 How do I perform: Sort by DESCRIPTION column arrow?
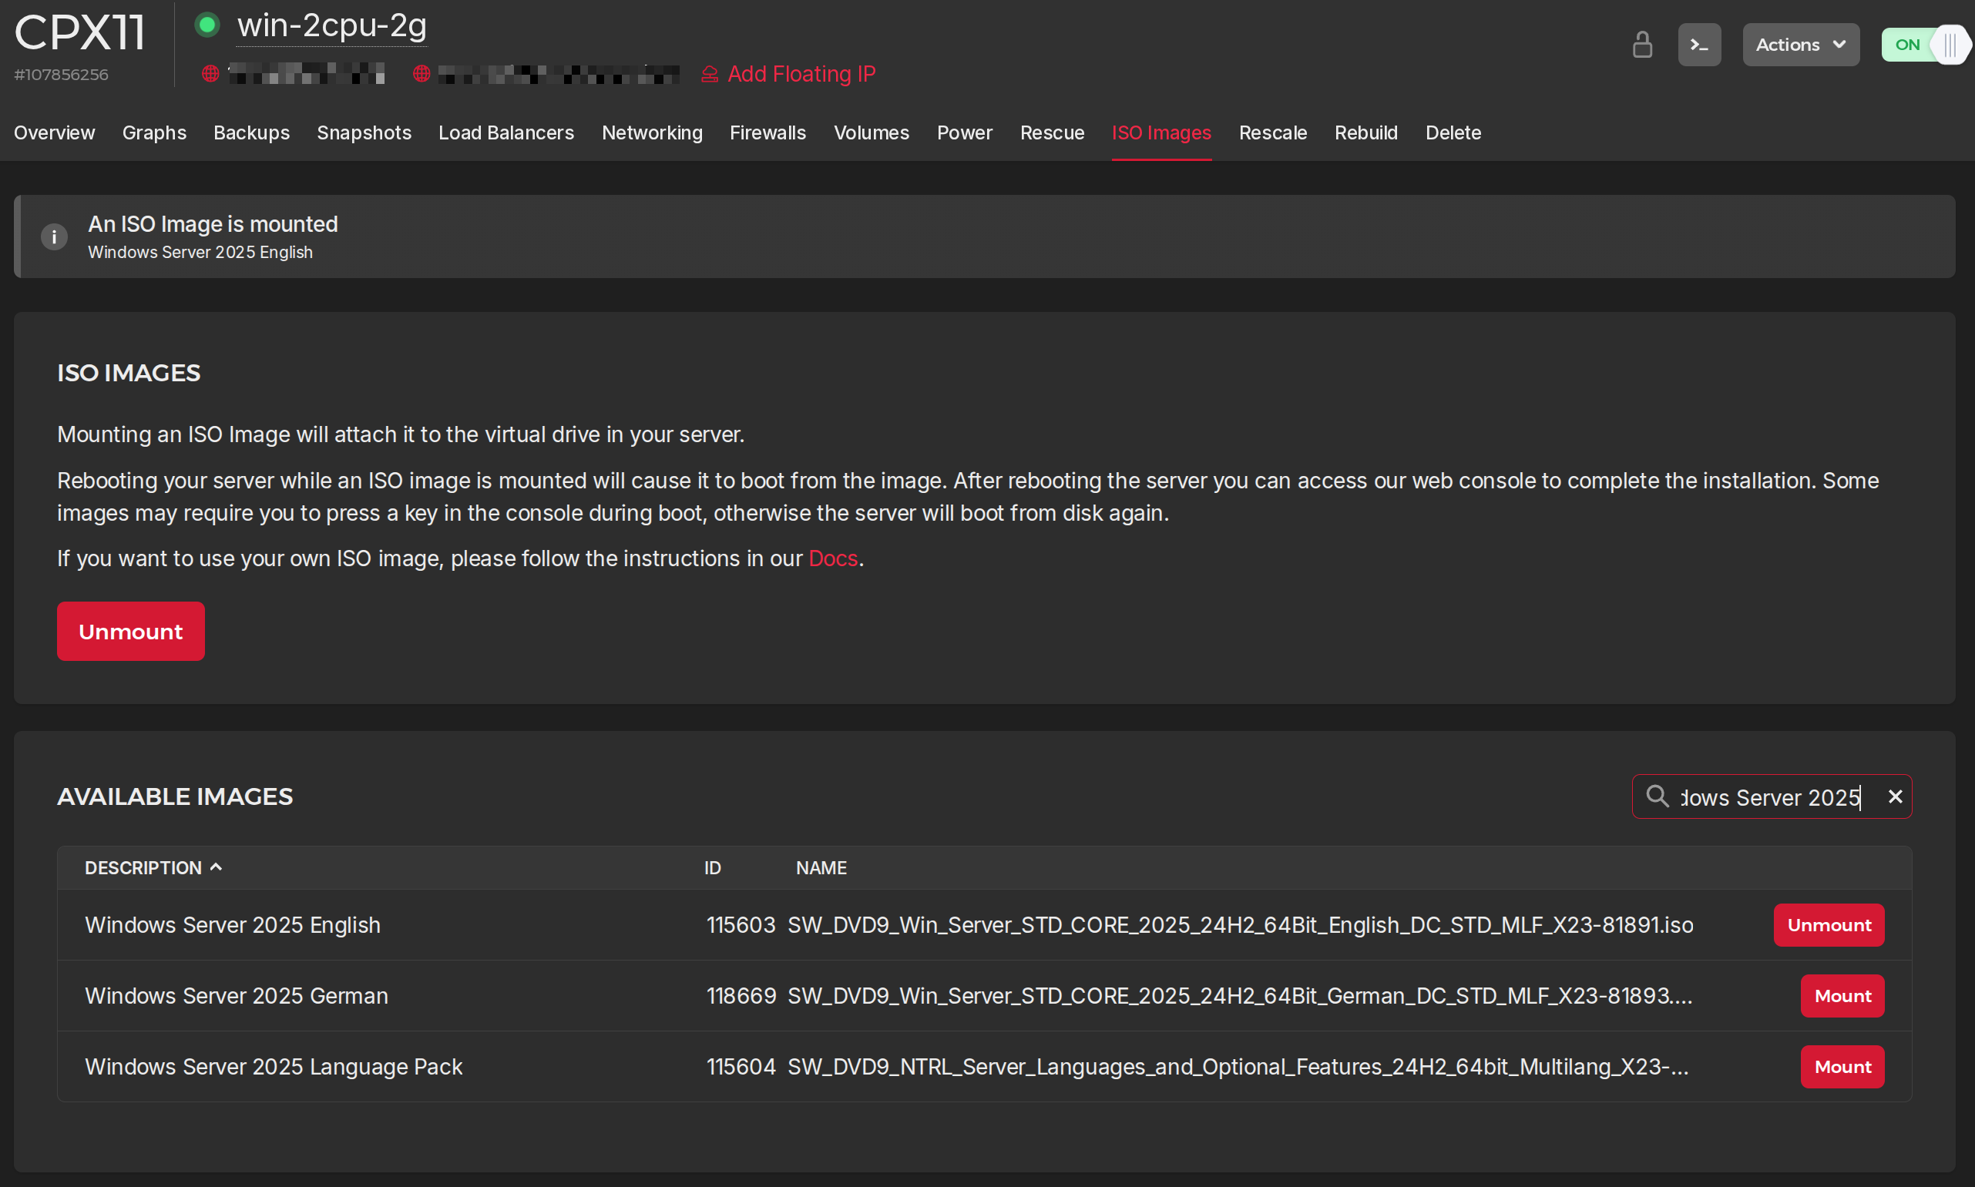pos(216,867)
